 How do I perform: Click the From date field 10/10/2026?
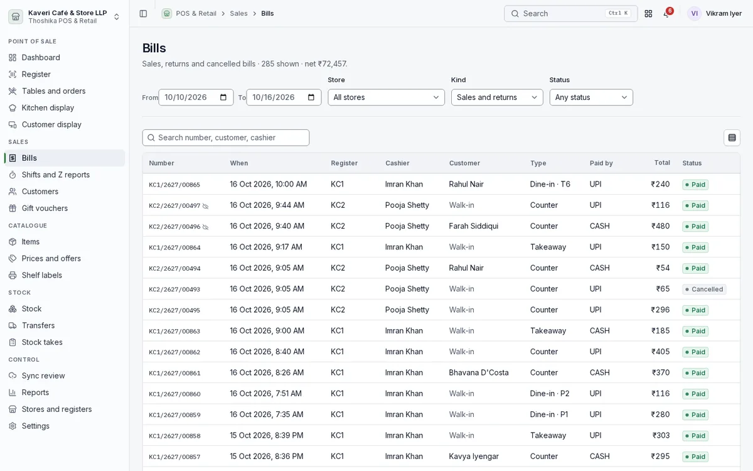point(196,97)
